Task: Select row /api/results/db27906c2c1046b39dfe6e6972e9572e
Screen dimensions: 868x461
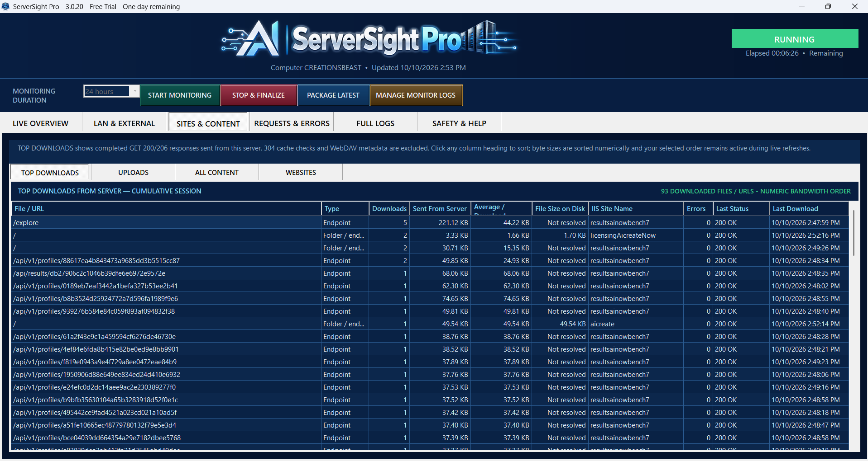Action: [x=430, y=273]
